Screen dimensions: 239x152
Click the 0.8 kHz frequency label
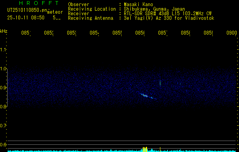click(x=3, y=106)
